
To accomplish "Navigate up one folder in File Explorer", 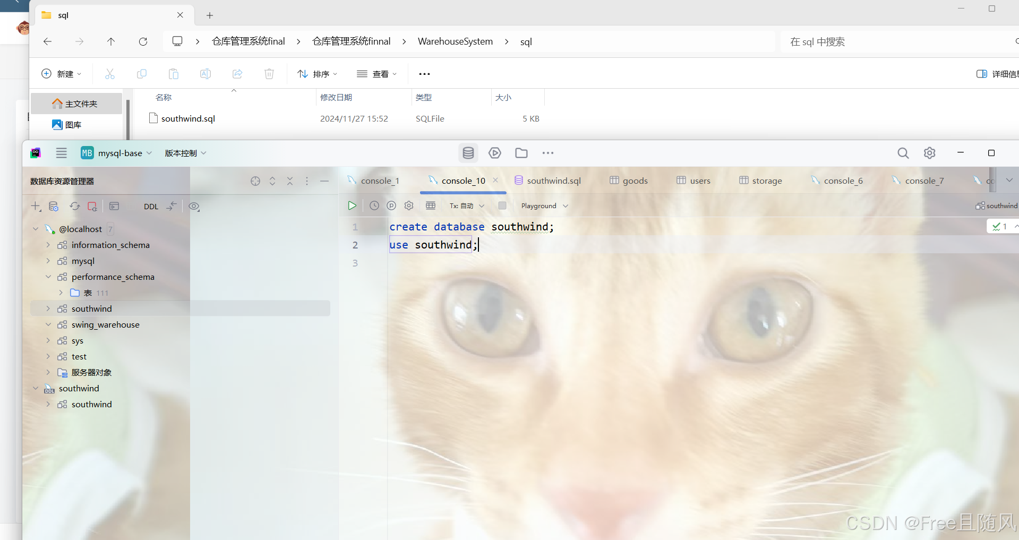I will click(x=111, y=41).
